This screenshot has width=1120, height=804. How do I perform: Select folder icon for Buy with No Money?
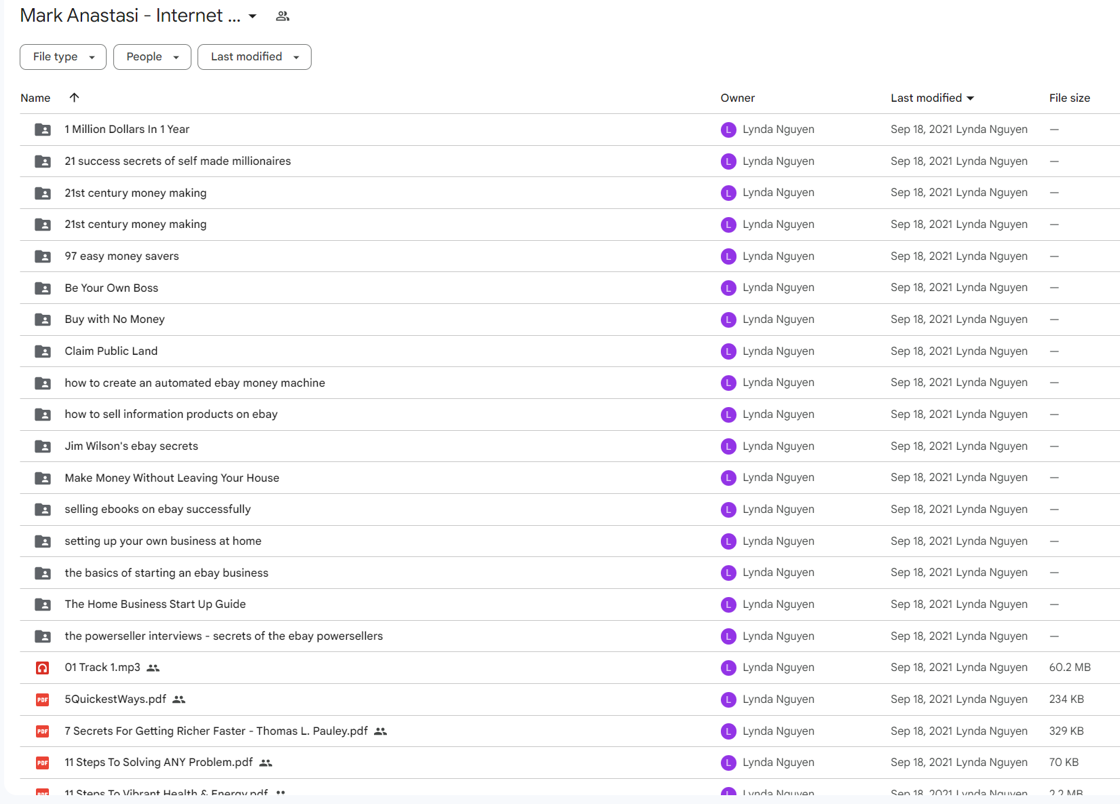click(43, 320)
